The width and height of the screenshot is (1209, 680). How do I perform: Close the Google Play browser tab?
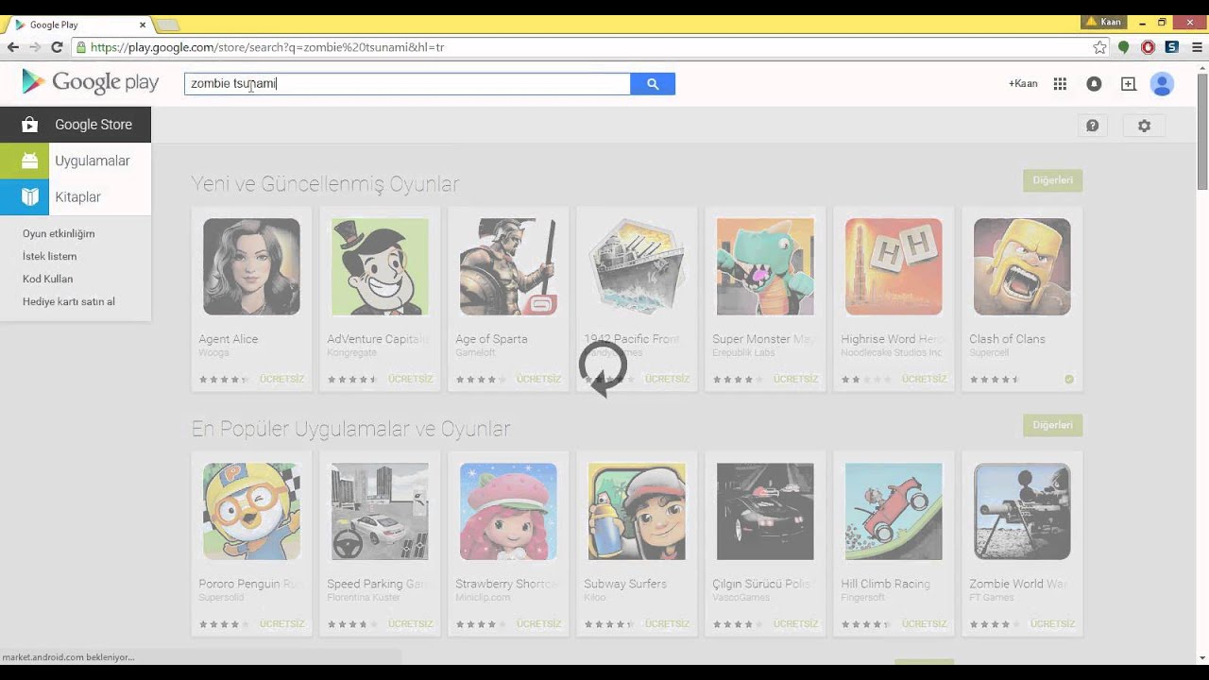(144, 25)
